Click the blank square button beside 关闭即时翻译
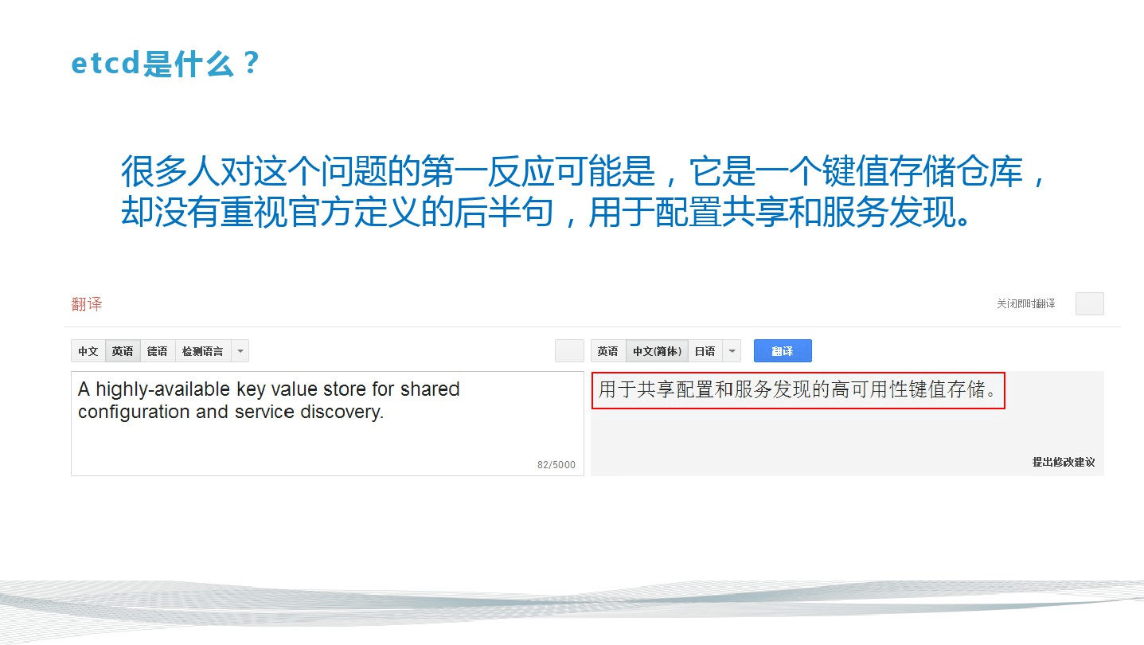Viewport: 1144px width, 645px height. click(1089, 303)
